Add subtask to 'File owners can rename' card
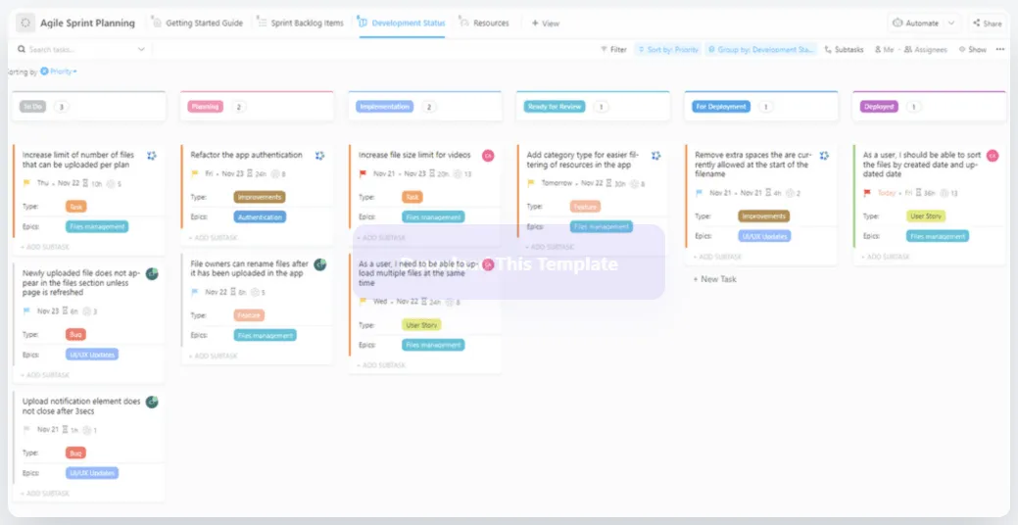 [x=213, y=356]
